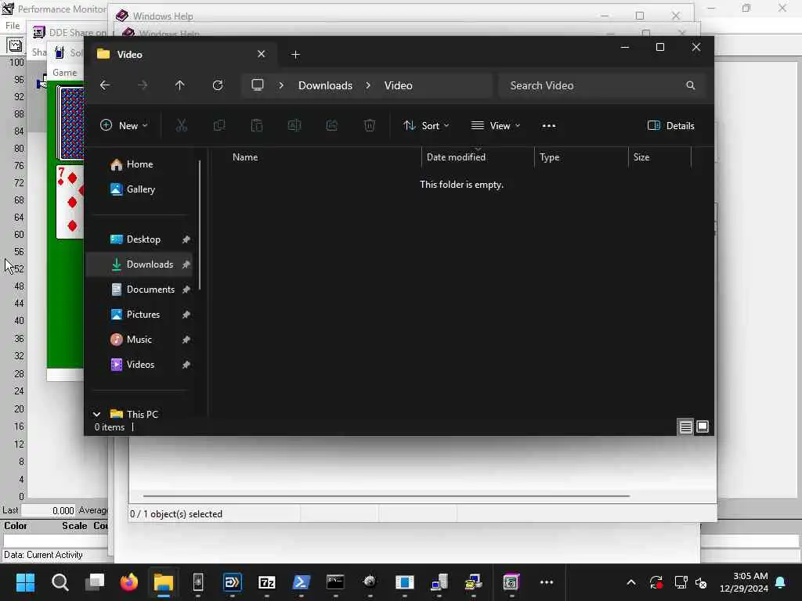Screen dimensions: 802x601
Task: Close the Video tab
Action: (262, 54)
